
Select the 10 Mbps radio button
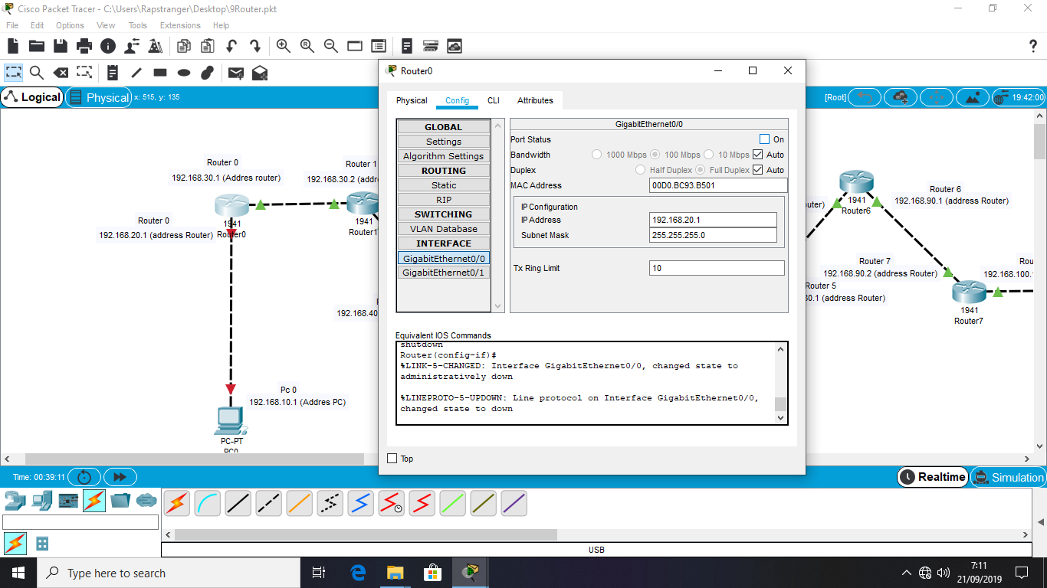tap(709, 155)
